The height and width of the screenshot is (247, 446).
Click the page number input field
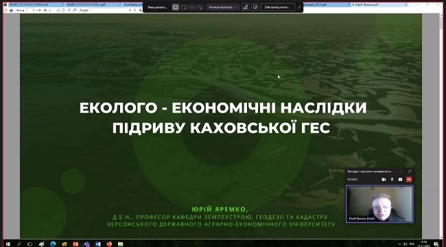point(35,10)
